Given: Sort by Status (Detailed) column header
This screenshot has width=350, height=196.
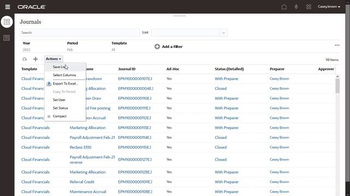Looking at the screenshot, I should coord(229,69).
